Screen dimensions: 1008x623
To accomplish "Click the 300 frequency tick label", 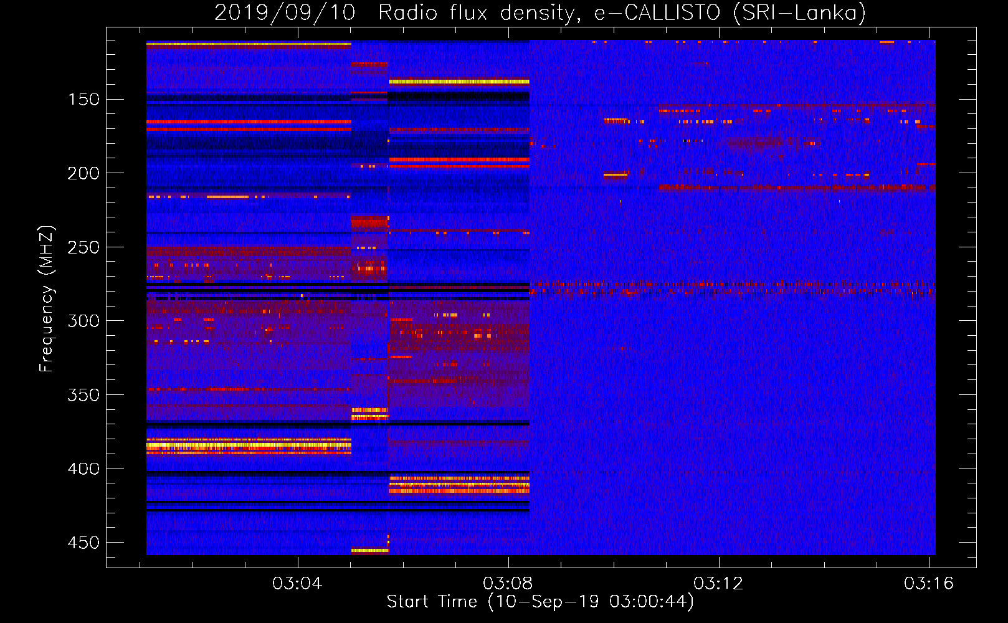I will [x=83, y=321].
